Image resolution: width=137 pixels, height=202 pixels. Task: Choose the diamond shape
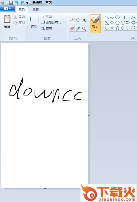tap(112, 23)
